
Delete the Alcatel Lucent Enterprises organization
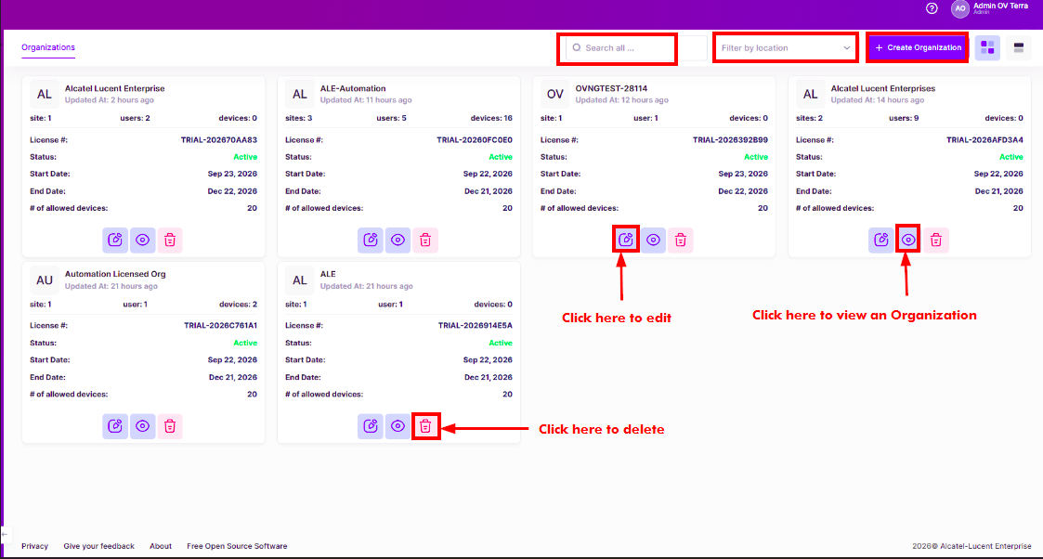(x=936, y=240)
